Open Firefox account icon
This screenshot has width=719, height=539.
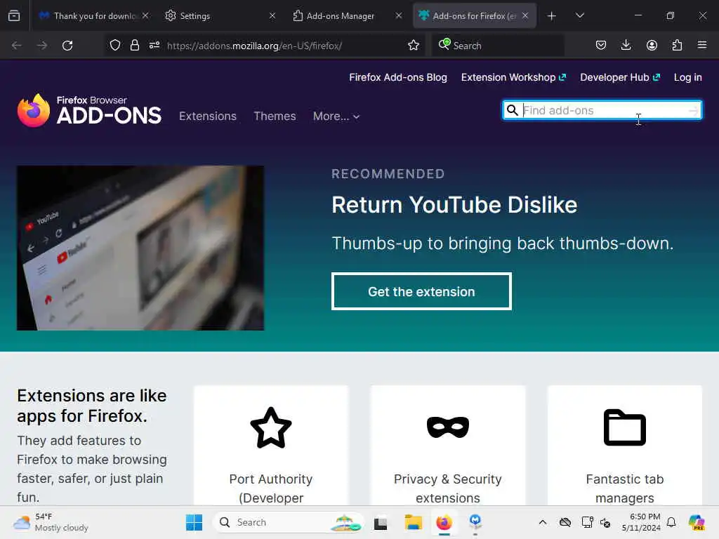point(652,45)
